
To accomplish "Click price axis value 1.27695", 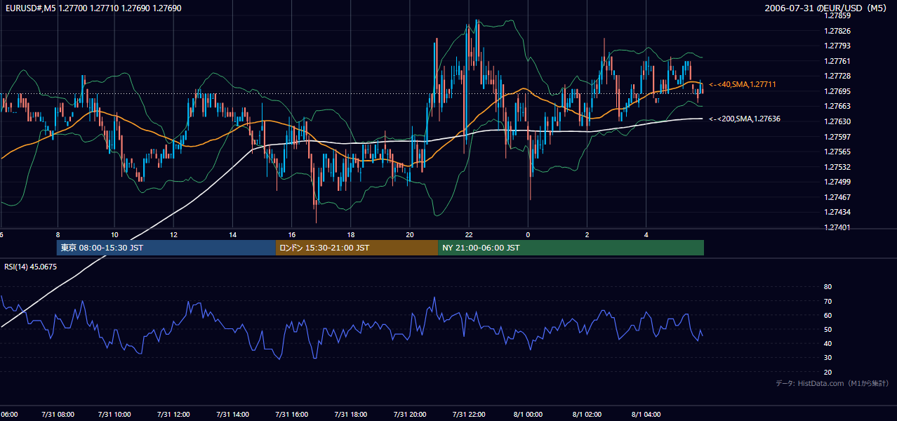I will 837,91.
